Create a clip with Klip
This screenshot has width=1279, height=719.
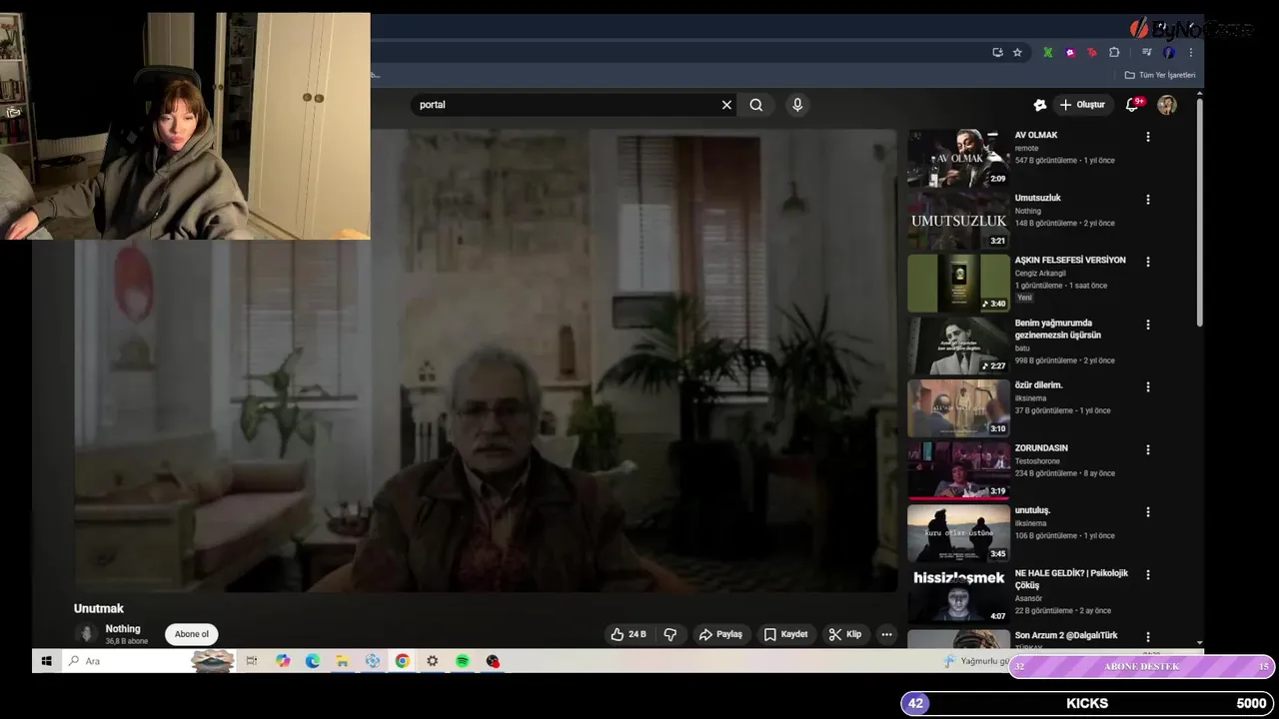844,634
